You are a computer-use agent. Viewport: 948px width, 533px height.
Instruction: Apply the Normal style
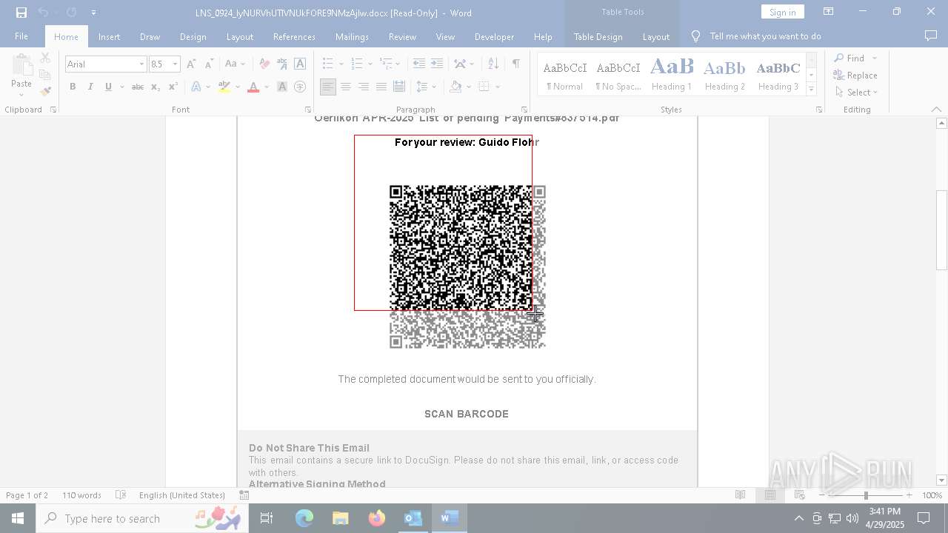pyautogui.click(x=565, y=74)
